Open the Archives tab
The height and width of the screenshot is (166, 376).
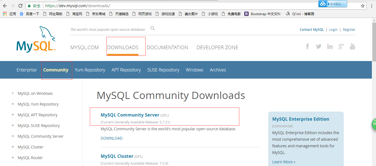[x=218, y=70]
